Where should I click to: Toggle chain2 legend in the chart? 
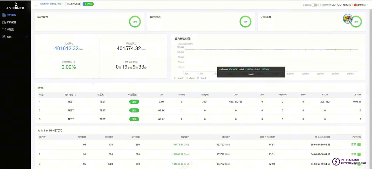click(x=201, y=78)
